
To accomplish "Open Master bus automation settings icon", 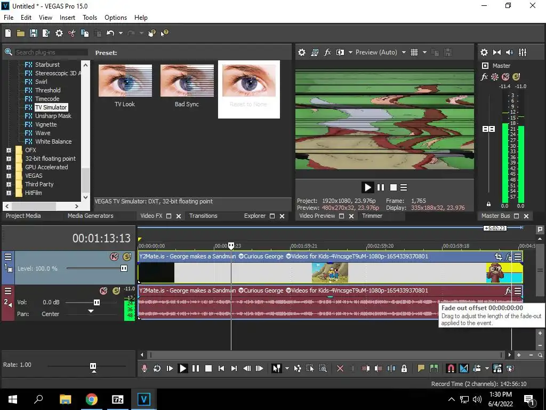I will [494, 77].
